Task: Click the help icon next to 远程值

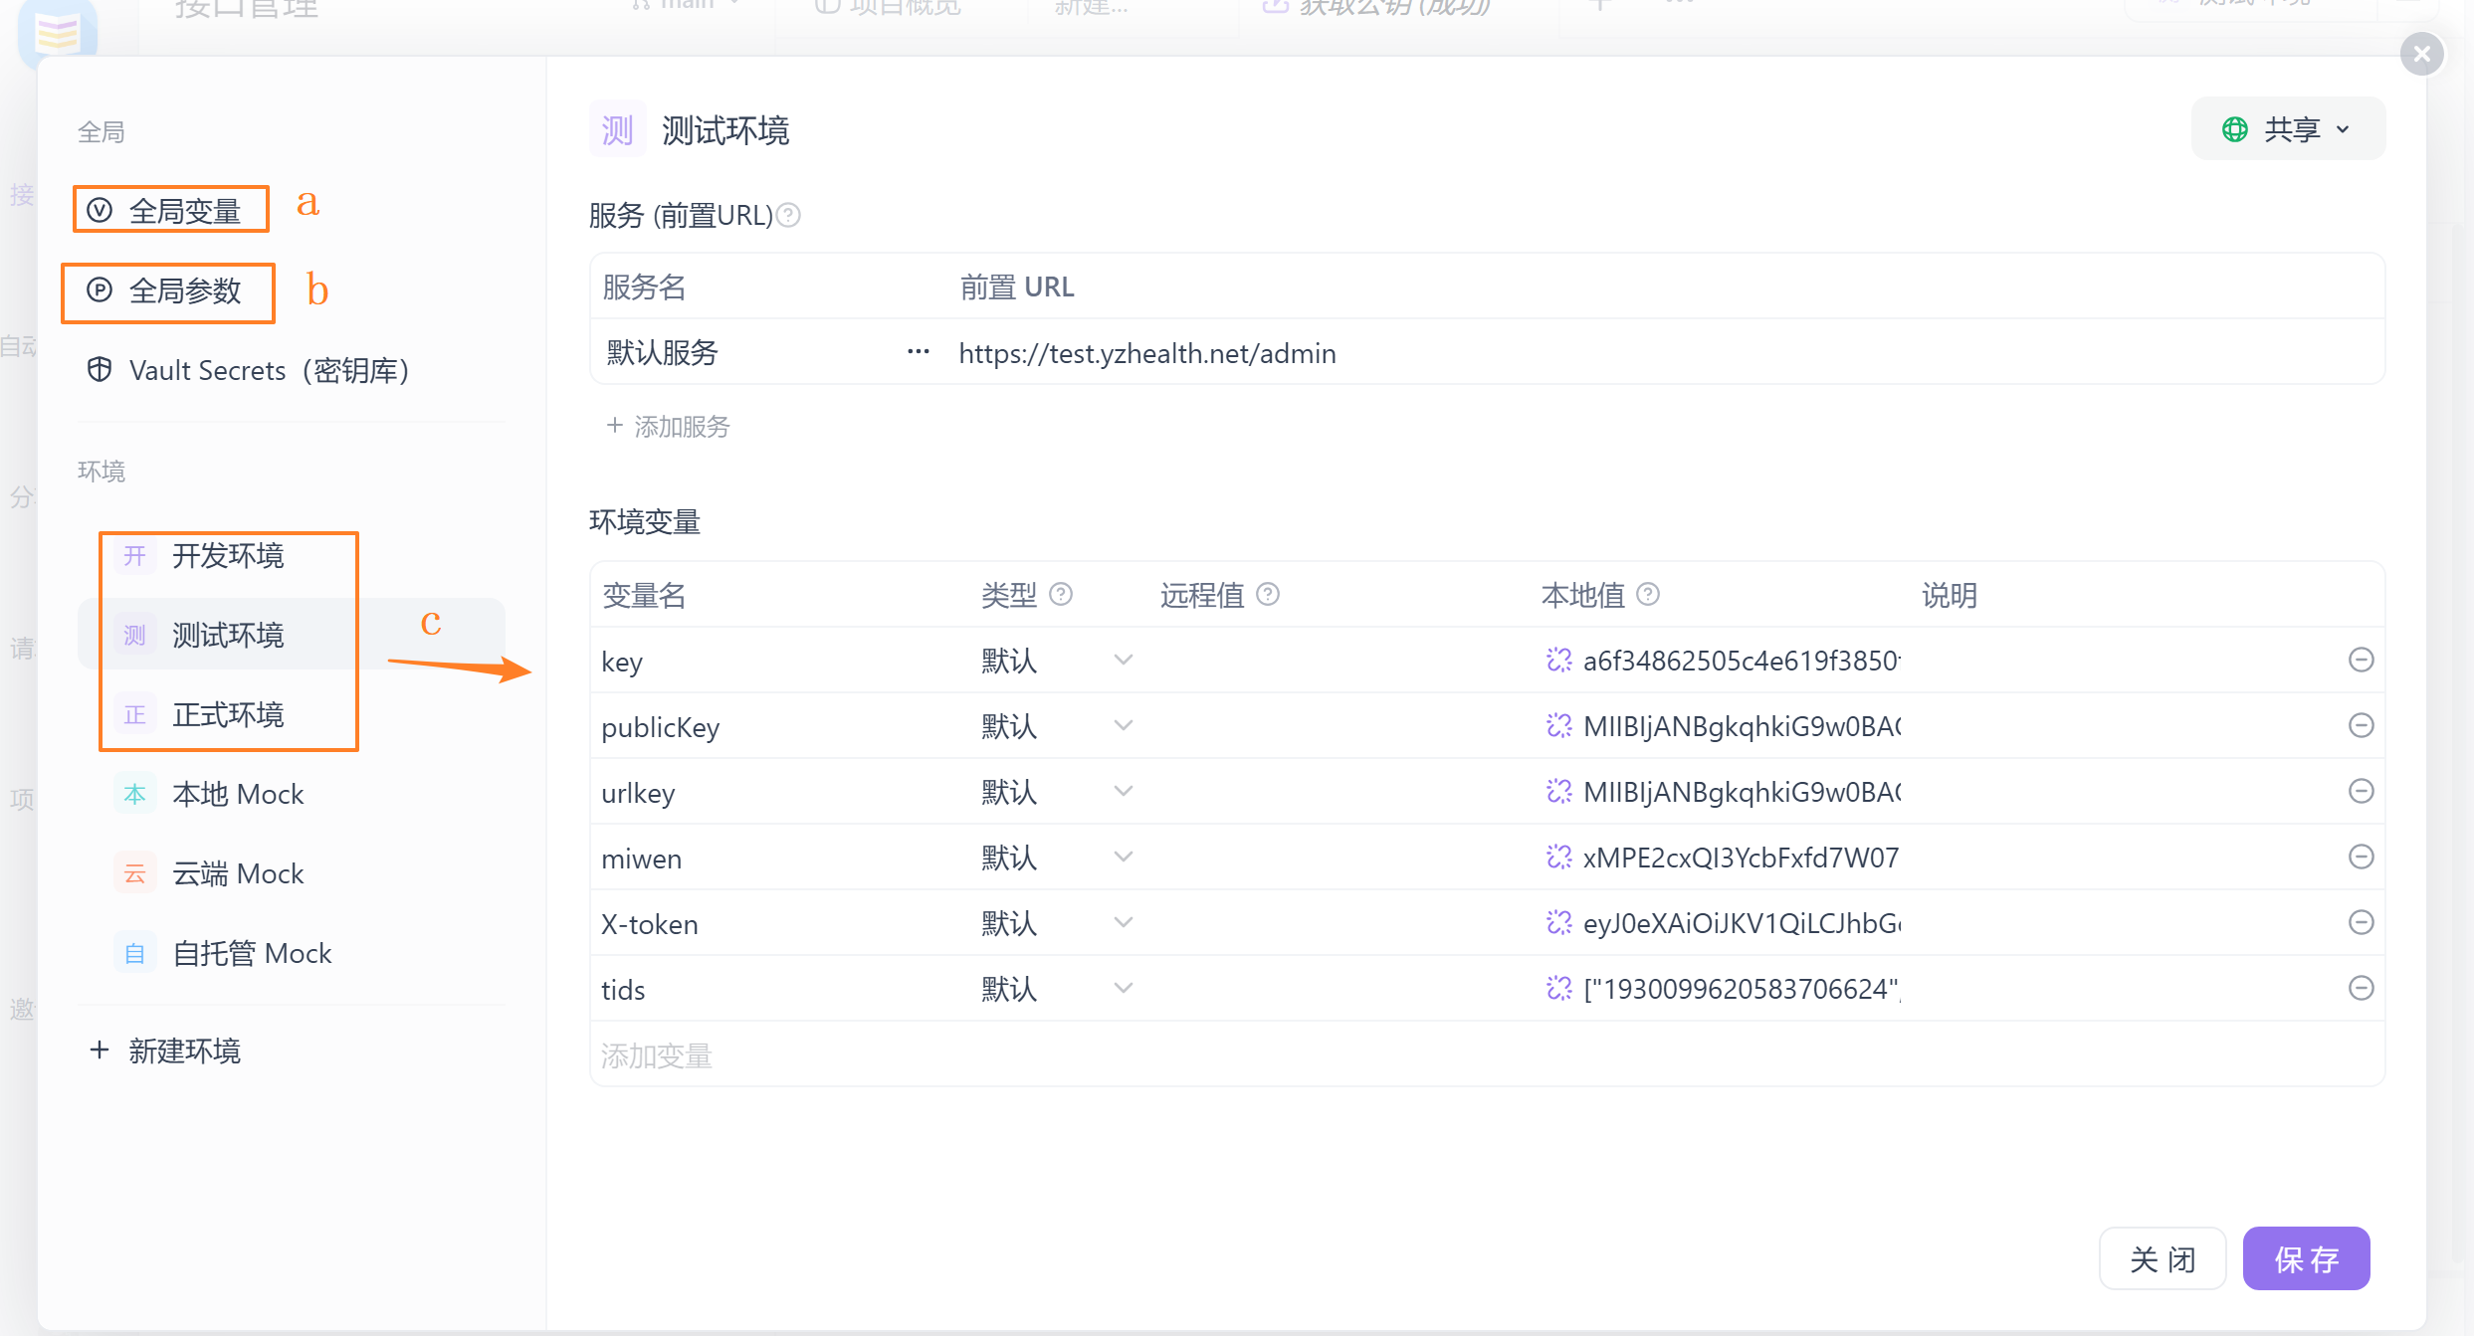Action: click(x=1267, y=594)
